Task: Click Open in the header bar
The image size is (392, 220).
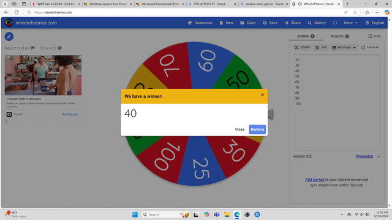Action: click(247, 23)
